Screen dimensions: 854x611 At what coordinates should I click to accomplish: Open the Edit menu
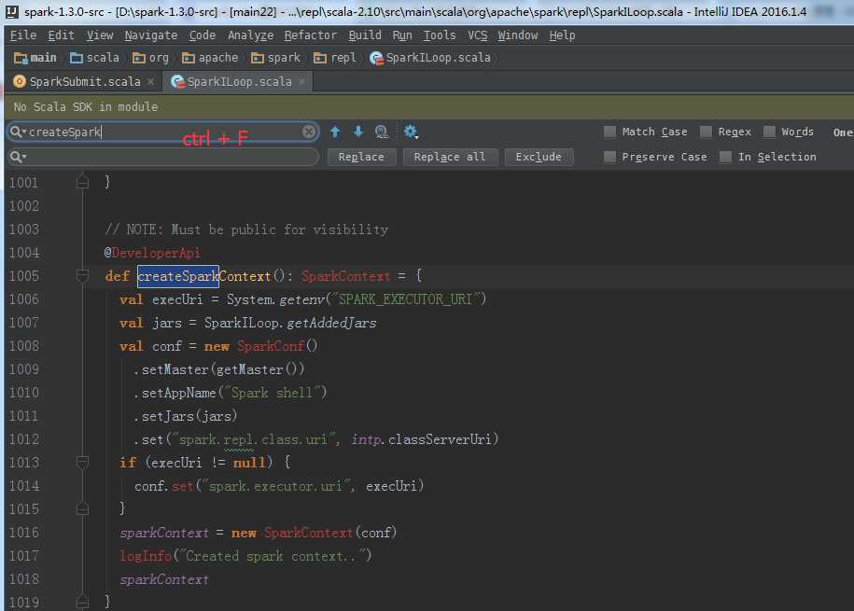(61, 35)
